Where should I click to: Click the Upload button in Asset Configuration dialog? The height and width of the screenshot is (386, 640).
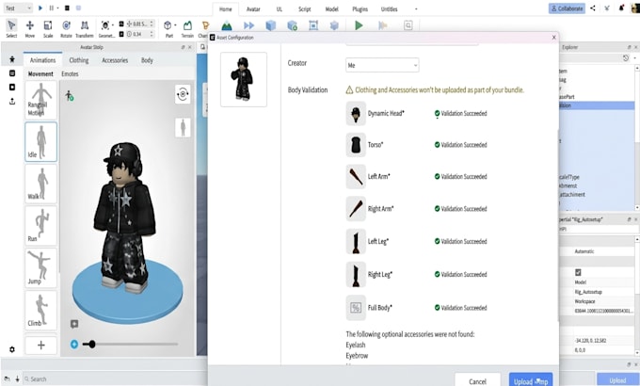pos(531,380)
